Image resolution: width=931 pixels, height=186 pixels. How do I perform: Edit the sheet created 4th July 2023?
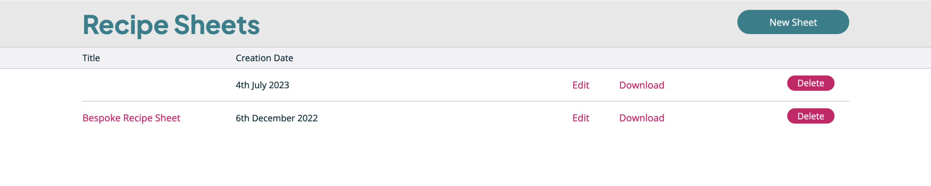click(580, 85)
